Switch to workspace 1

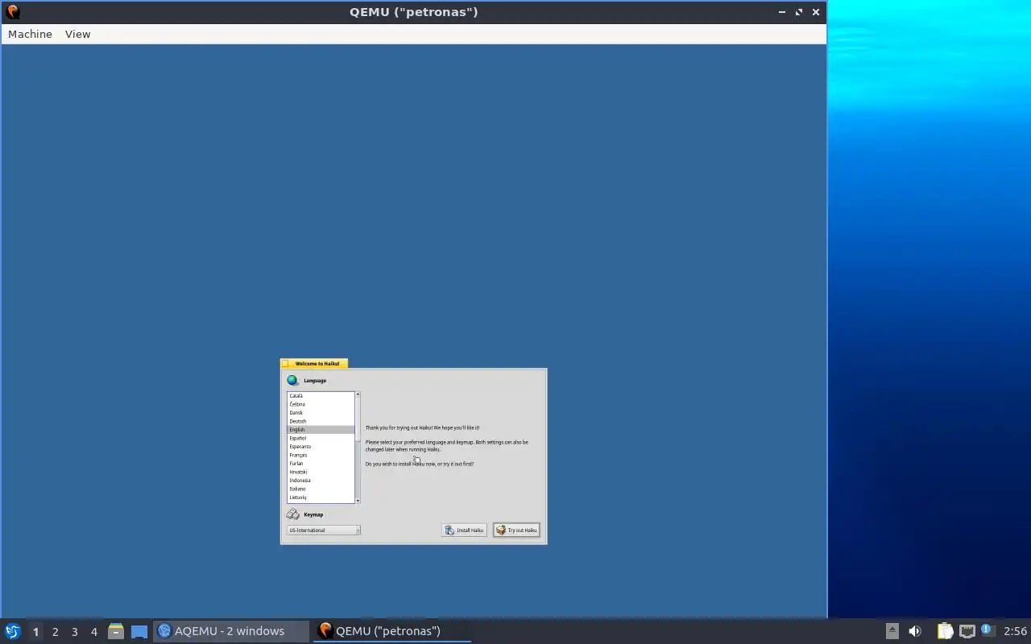(35, 631)
